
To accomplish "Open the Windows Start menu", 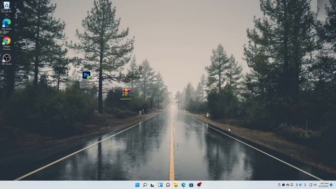I will (x=138, y=185).
